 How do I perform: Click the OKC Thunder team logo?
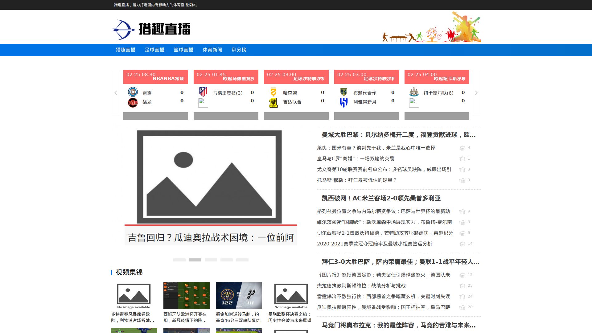pyautogui.click(x=133, y=92)
